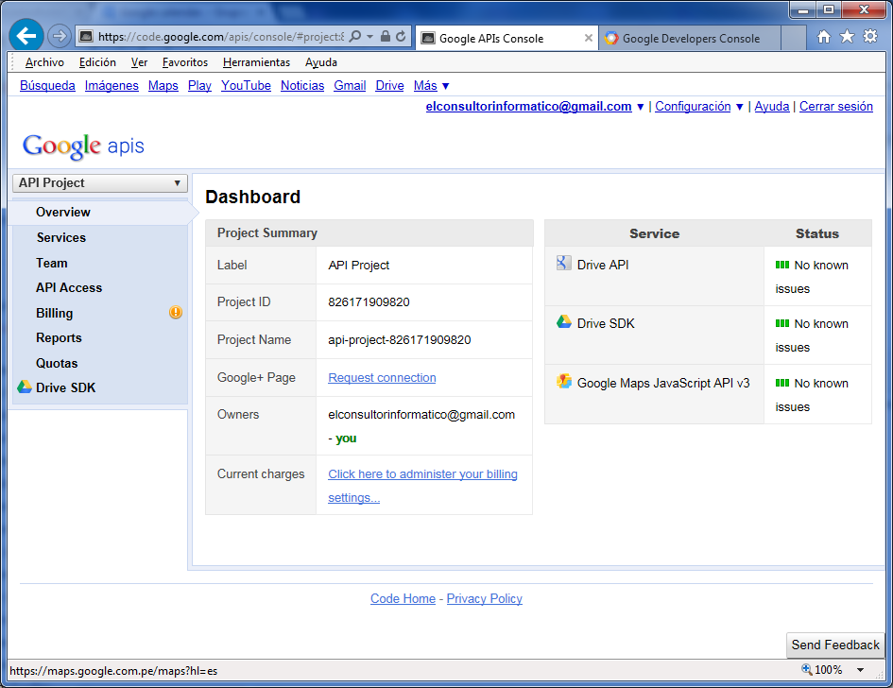This screenshot has width=893, height=688.
Task: Click the site icon in address bar
Action: coord(86,37)
